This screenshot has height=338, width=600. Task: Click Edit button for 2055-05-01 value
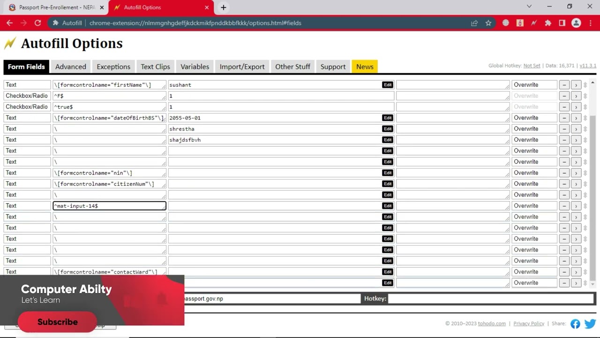(x=388, y=118)
